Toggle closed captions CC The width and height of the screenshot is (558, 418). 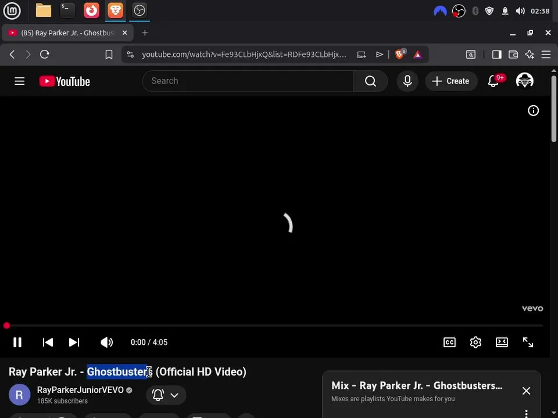[449, 343]
